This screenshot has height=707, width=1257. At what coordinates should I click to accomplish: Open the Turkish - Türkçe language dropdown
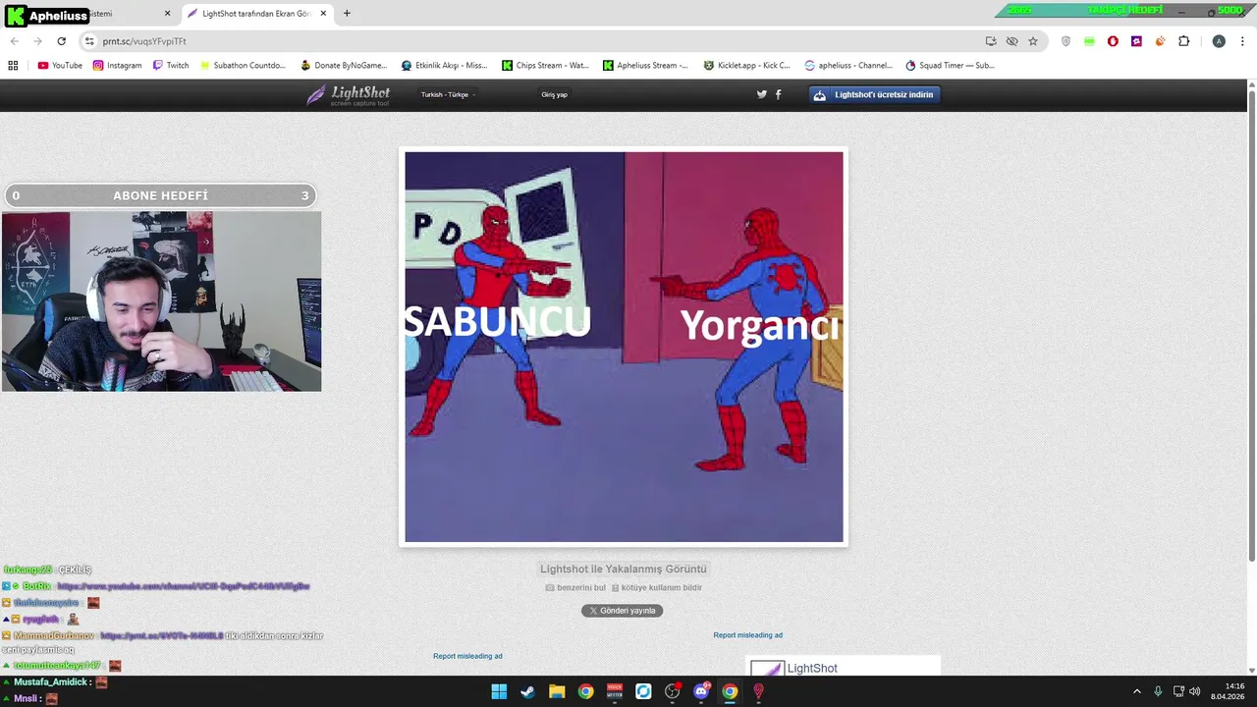tap(448, 94)
